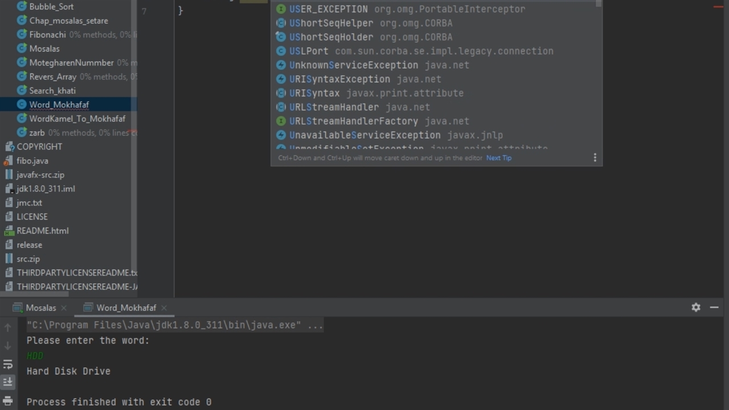Switch to the Mosalas run tab

point(40,307)
